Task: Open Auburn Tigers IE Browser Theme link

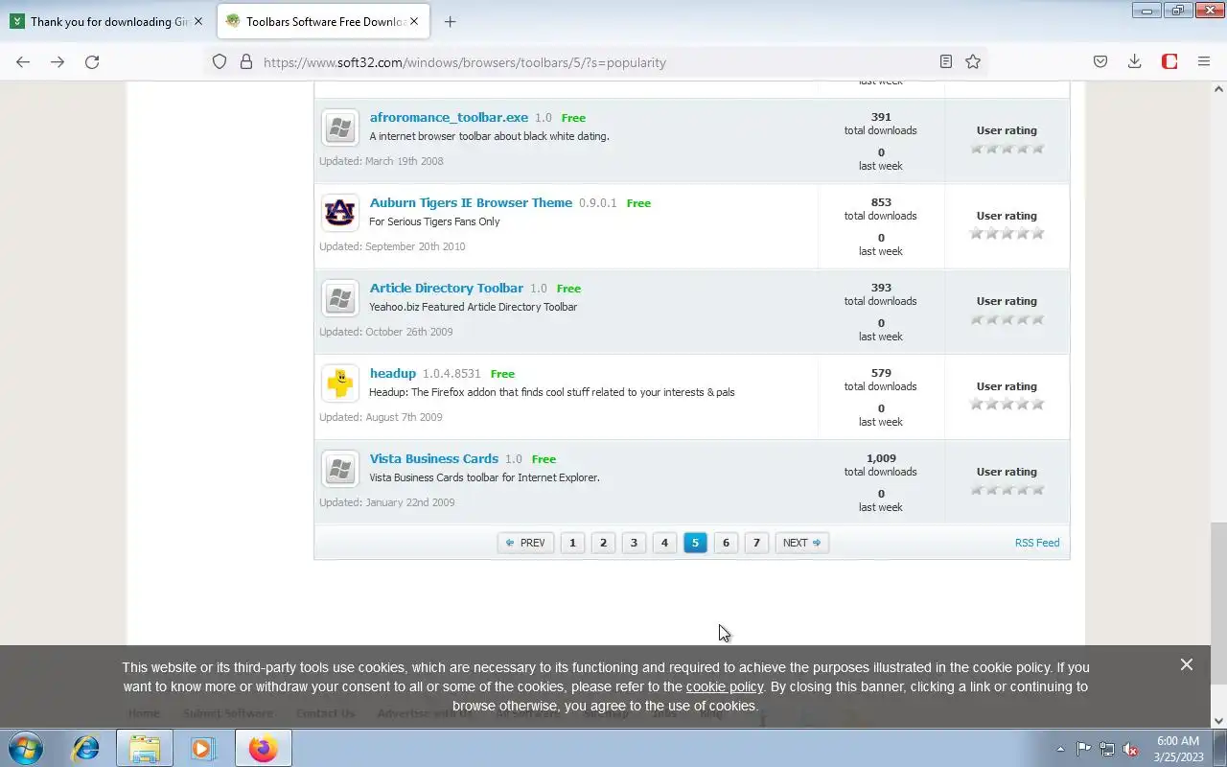Action: (471, 202)
